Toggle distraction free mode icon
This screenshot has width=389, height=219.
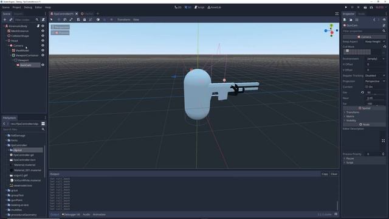click(337, 13)
